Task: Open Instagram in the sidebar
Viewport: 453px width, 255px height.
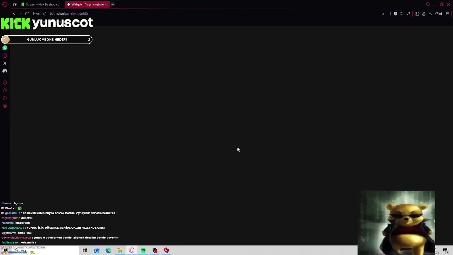Action: point(5,55)
